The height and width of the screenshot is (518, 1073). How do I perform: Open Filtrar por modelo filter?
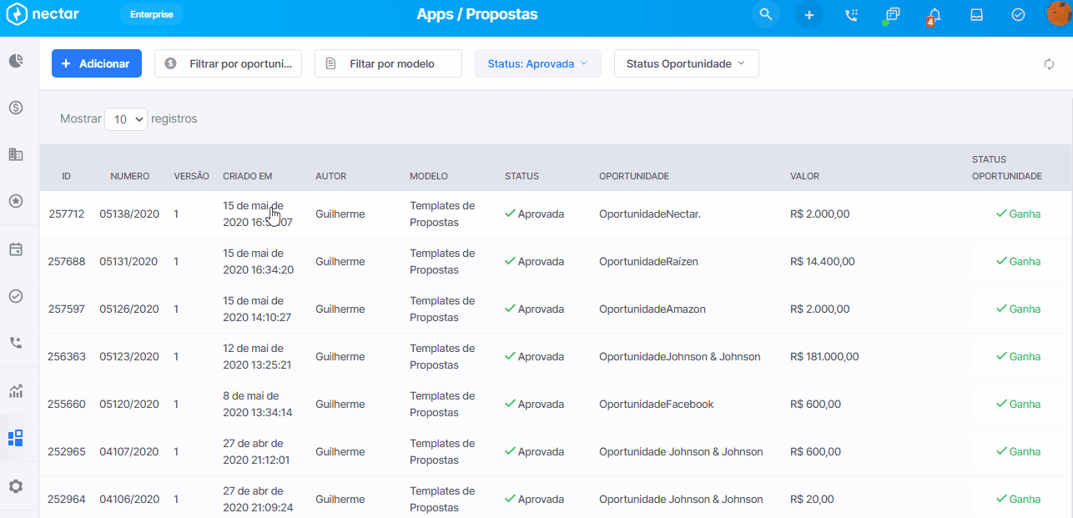(388, 63)
